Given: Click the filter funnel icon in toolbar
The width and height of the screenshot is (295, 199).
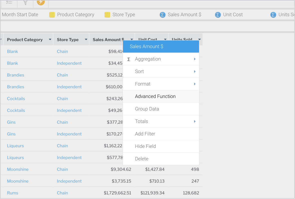Looking at the screenshot, I should tap(25, 2).
